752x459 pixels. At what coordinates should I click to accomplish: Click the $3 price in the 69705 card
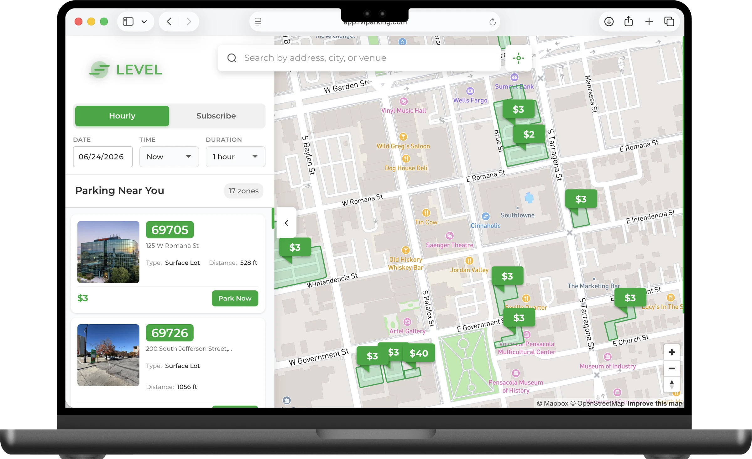pyautogui.click(x=83, y=298)
